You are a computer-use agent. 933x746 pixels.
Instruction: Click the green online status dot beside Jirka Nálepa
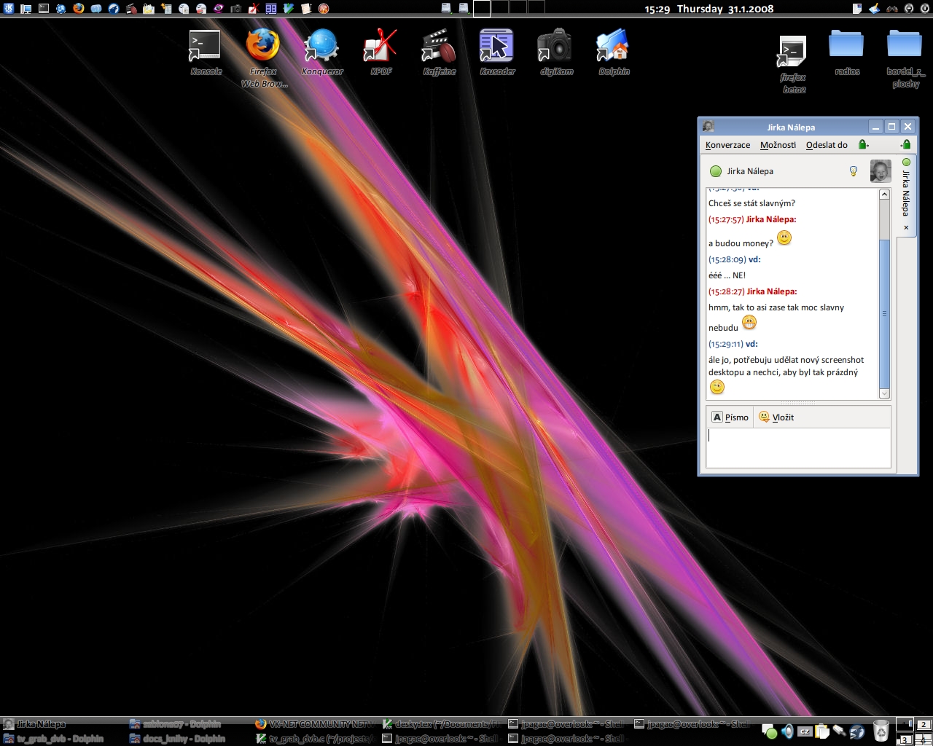click(x=716, y=171)
